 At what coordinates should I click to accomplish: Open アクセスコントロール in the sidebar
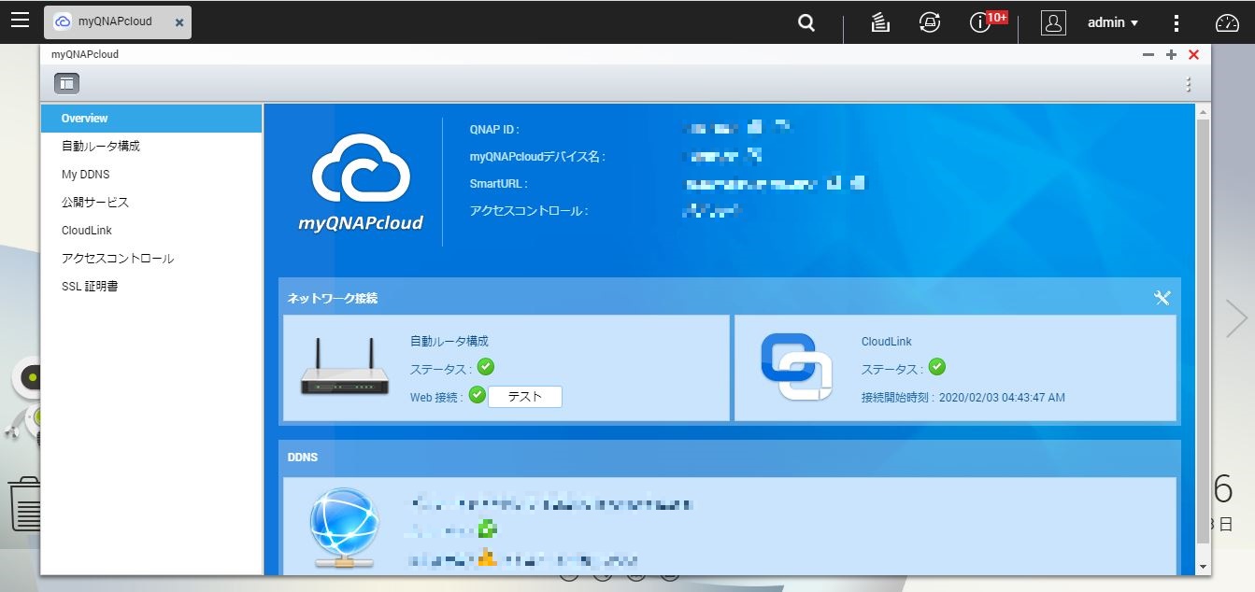[x=151, y=259]
